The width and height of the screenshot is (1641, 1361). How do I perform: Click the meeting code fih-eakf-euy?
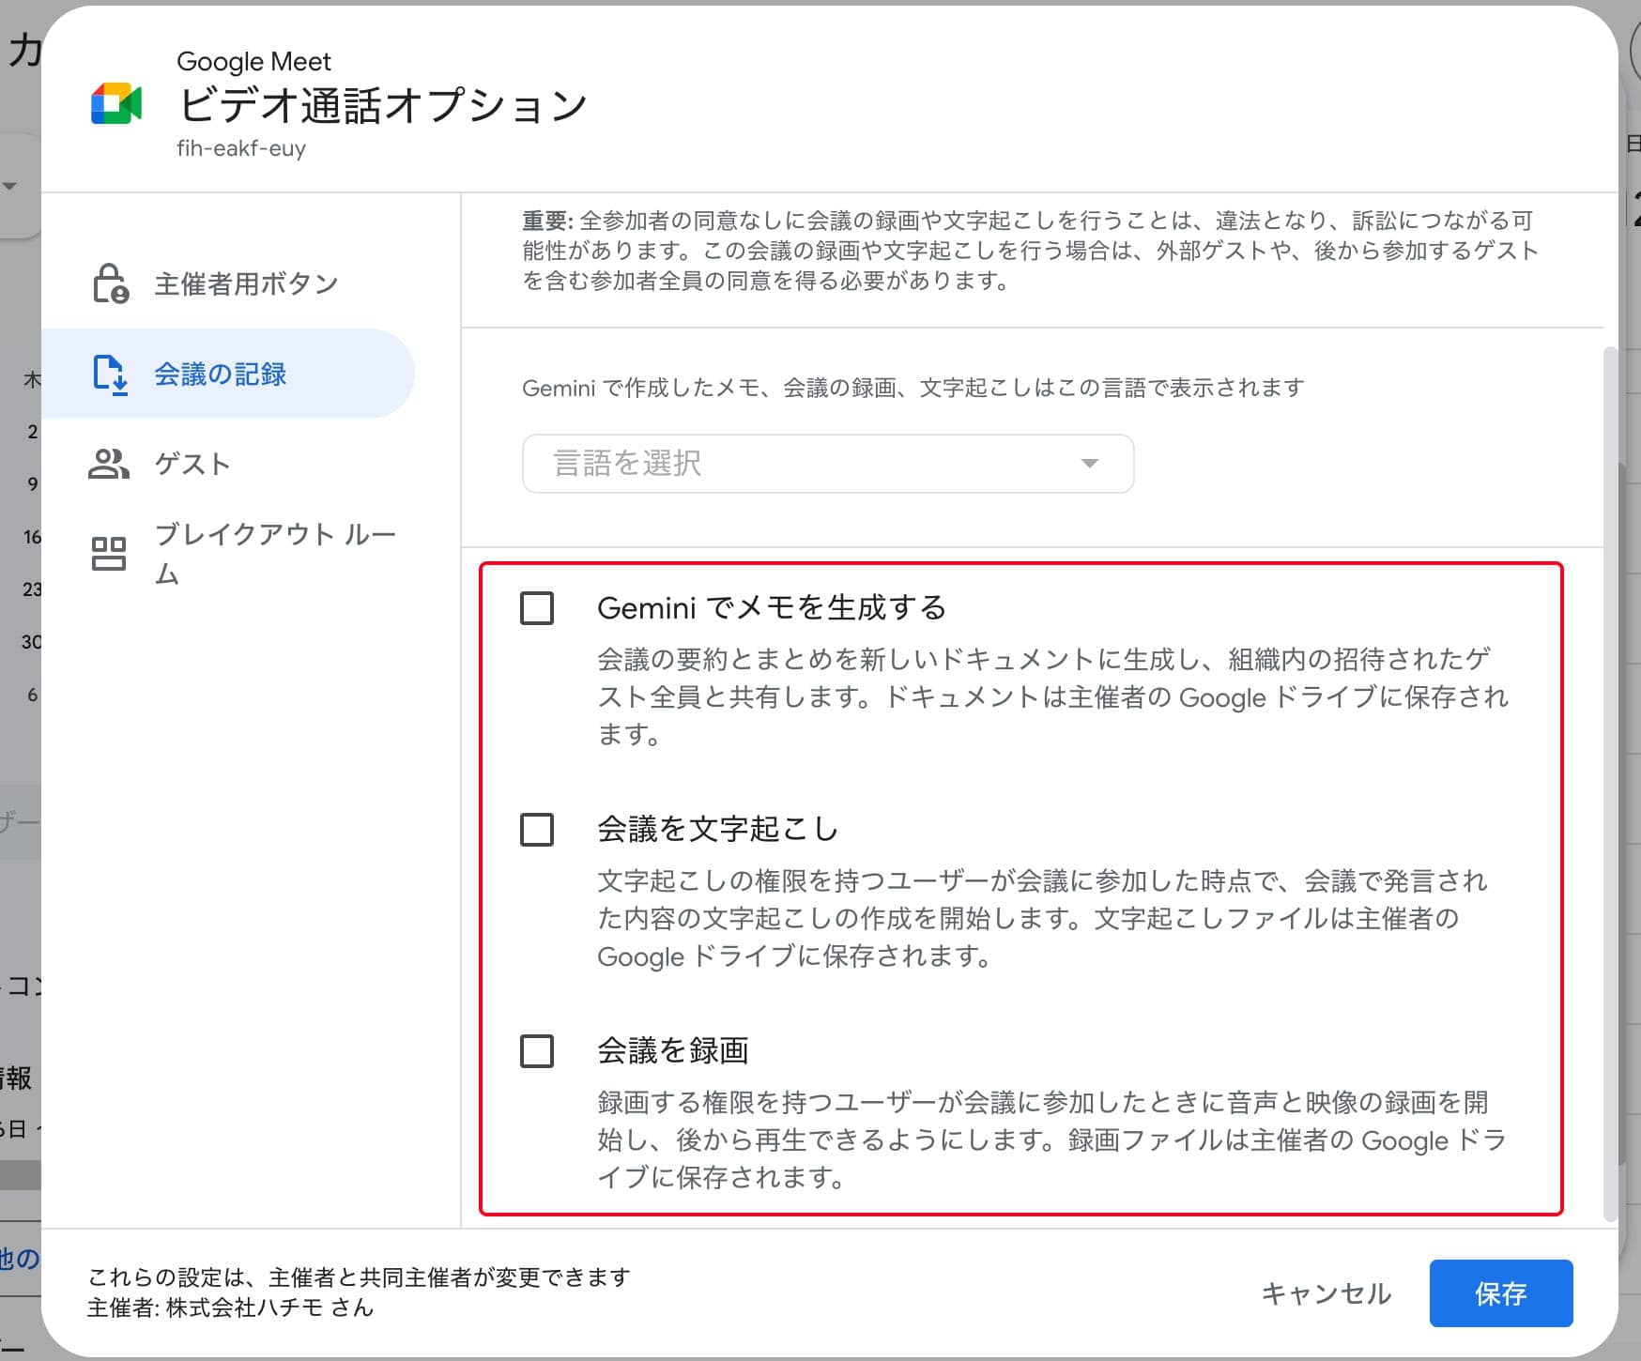241,148
